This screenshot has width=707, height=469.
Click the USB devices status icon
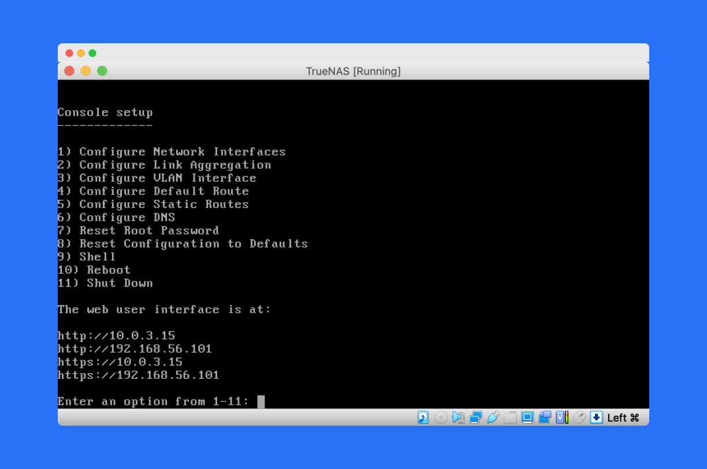pos(493,417)
